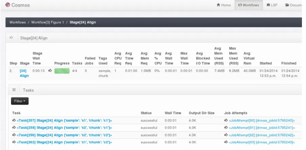Open Task[257] Align s1 c1 link
The image size is (306, 150).
(x=64, y=120)
